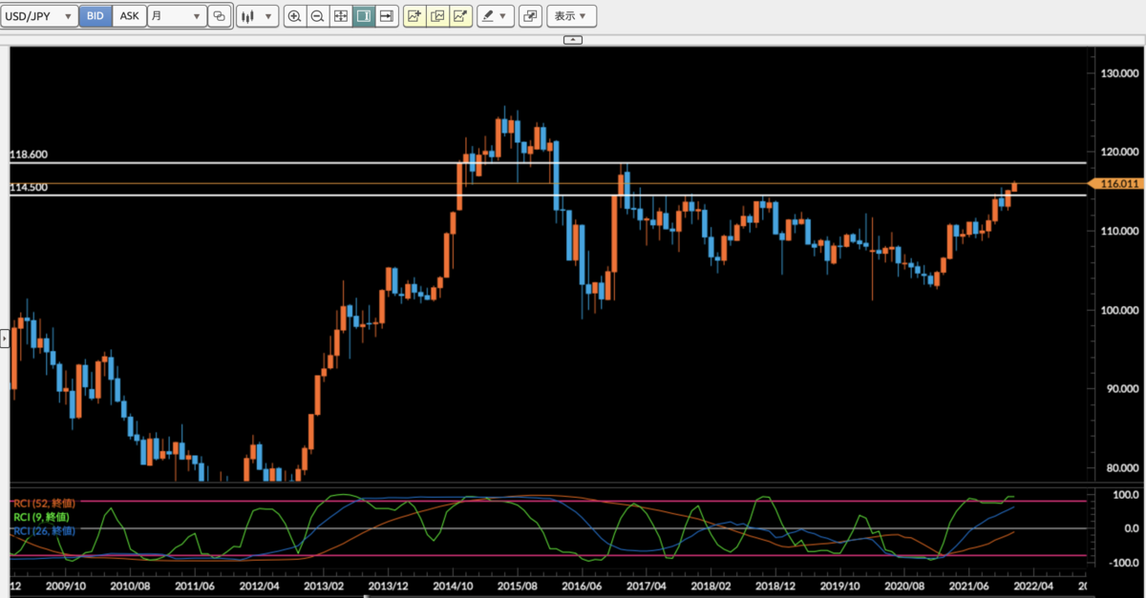Open the 月 timeframe dropdown
1146x598 pixels.
click(177, 16)
